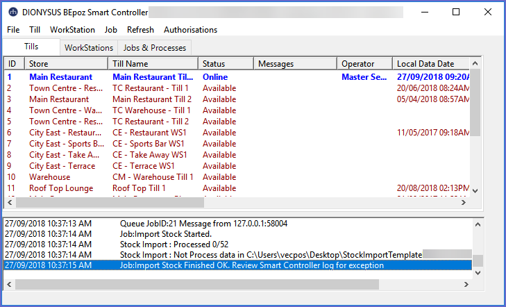
Task: Click the tills list horizontal scrollbar
Action: pos(111,202)
